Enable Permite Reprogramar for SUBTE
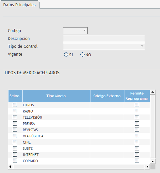 [137, 148]
